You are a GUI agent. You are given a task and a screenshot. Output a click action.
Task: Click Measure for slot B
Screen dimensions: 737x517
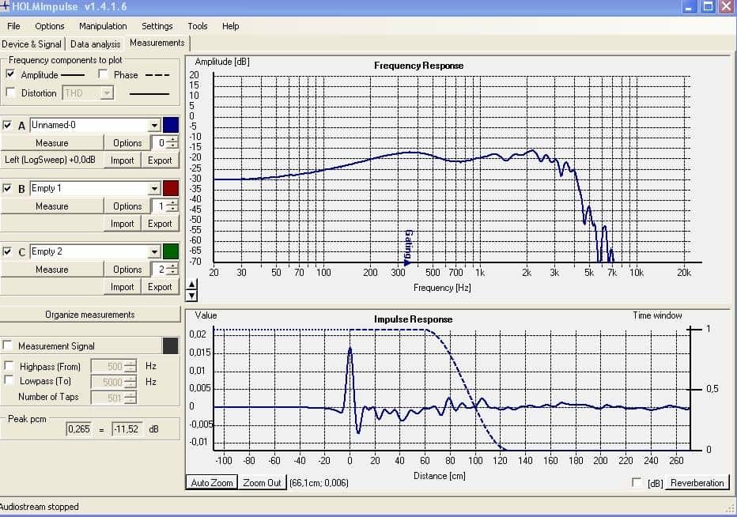pyautogui.click(x=51, y=206)
